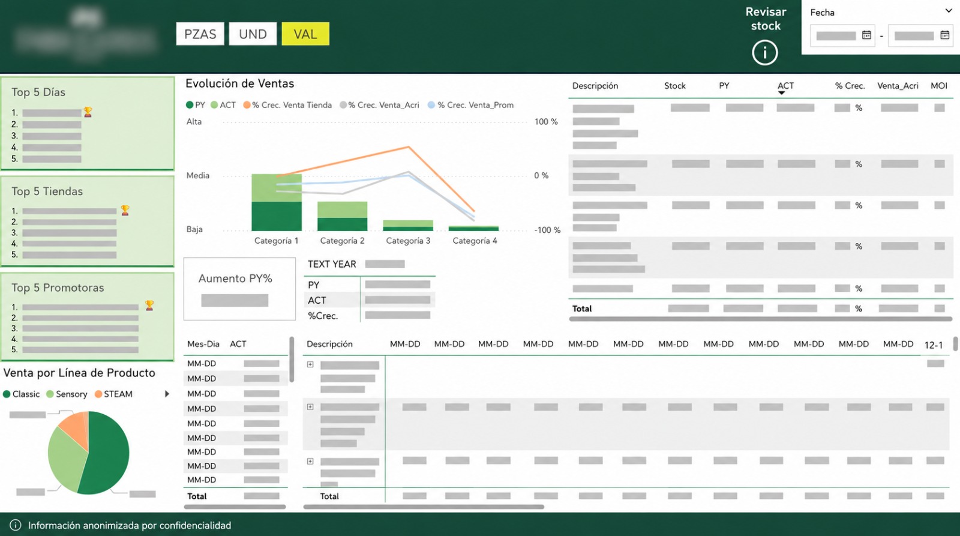Click the vertical scrollbar of Mes-Dia table
Screen dimensions: 960x536
point(292,360)
